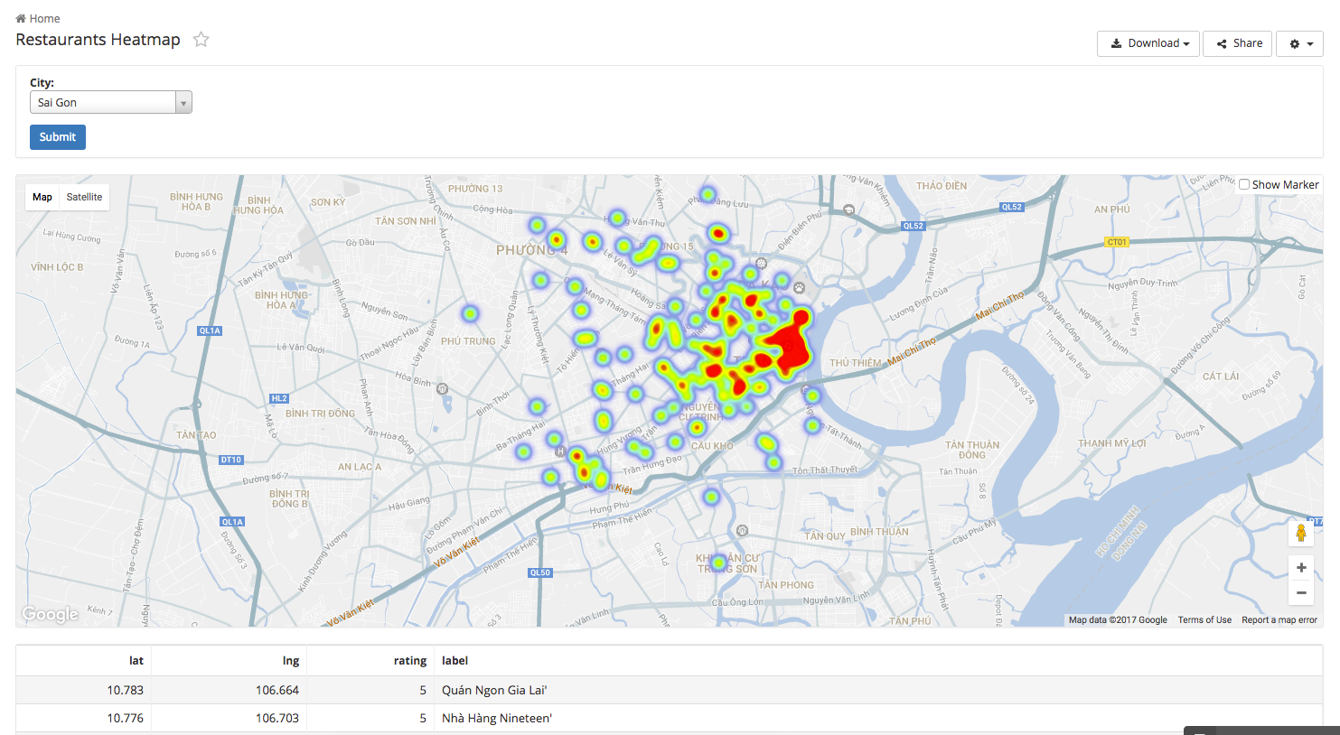Image resolution: width=1340 pixels, height=735 pixels.
Task: Click the lat column header
Action: (x=136, y=660)
